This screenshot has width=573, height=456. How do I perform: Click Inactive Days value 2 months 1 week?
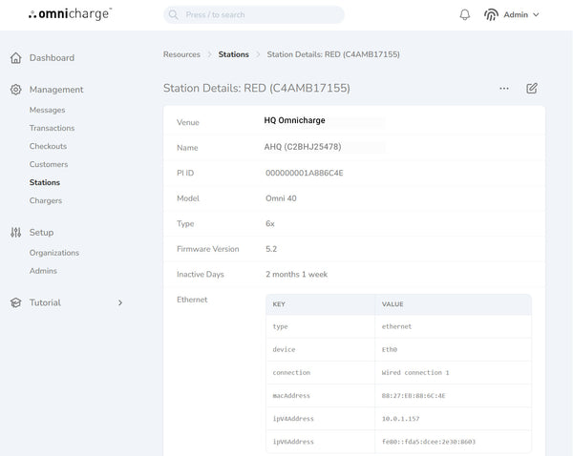point(296,274)
